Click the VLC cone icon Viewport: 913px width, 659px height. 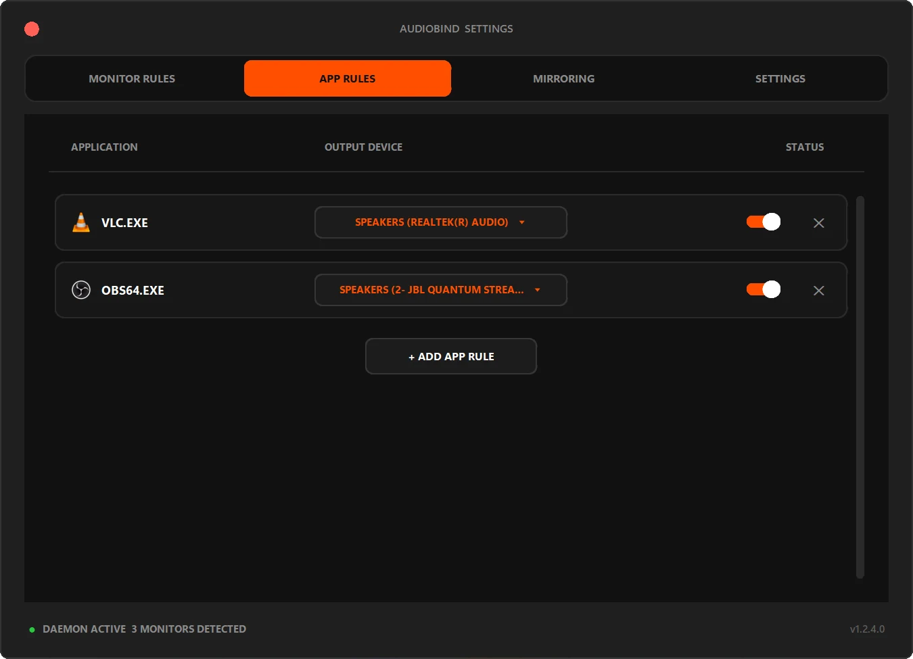[x=81, y=222]
